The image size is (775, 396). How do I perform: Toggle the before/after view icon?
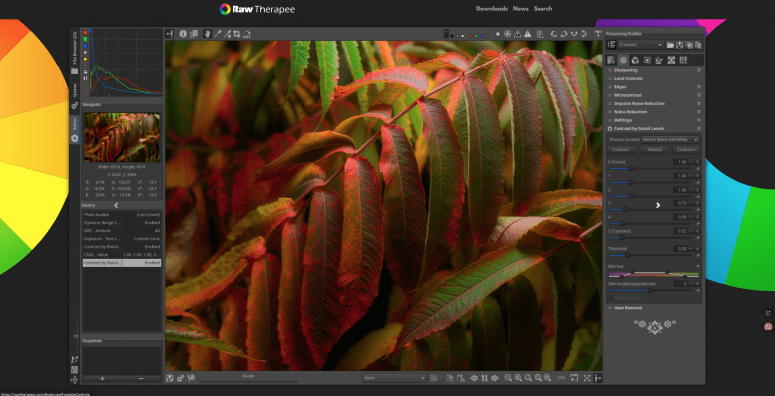pyautogui.click(x=194, y=34)
